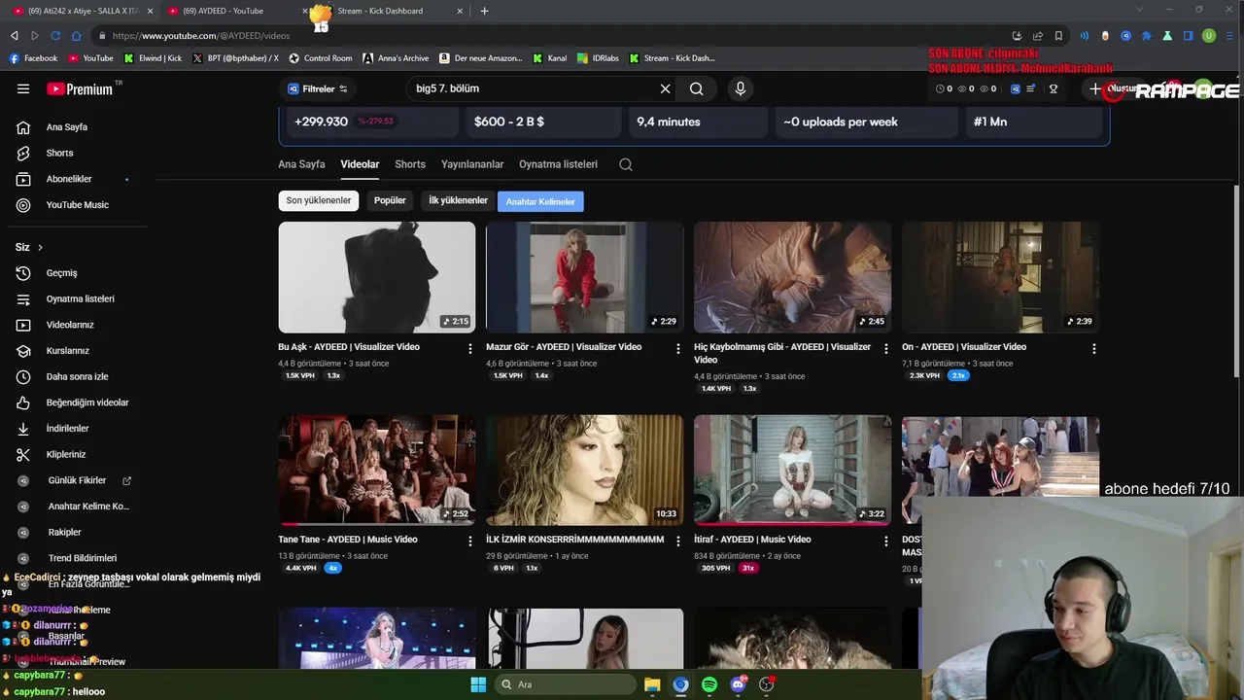Open Ana Sayfa in the sidebar
Image resolution: width=1244 pixels, height=700 pixels.
pyautogui.click(x=66, y=127)
